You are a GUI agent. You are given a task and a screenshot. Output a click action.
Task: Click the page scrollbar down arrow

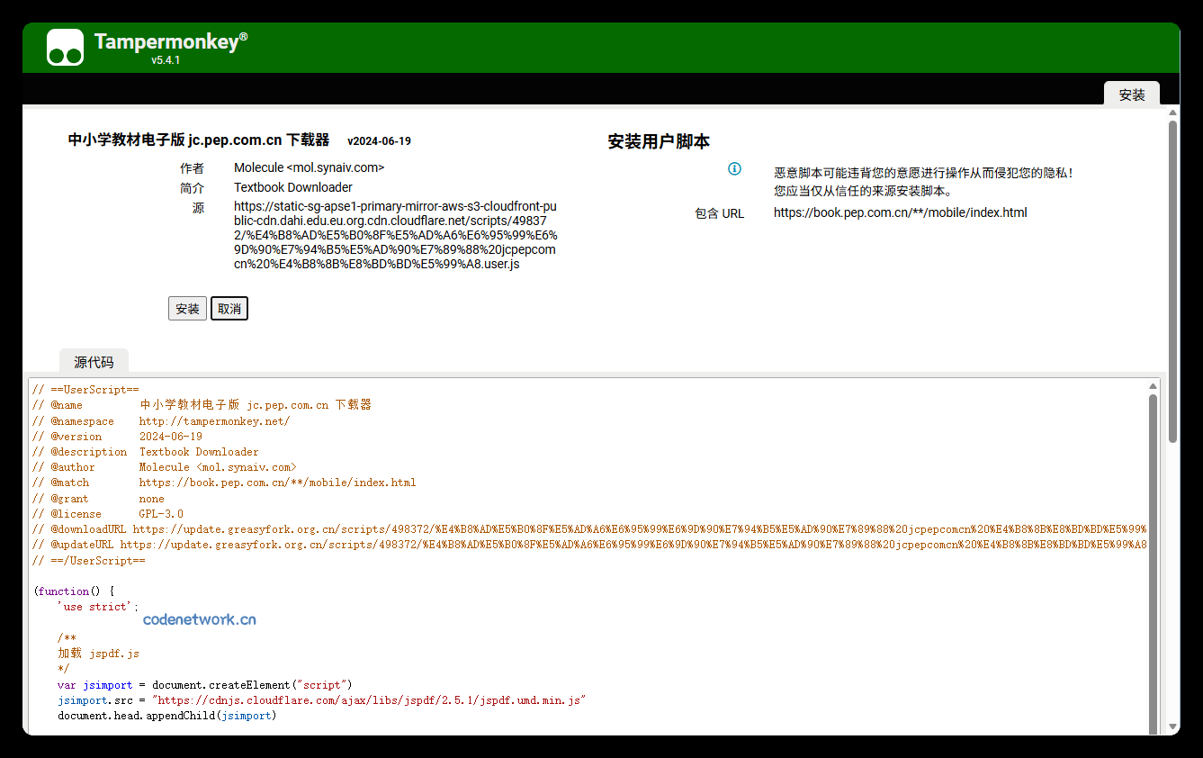click(1172, 726)
